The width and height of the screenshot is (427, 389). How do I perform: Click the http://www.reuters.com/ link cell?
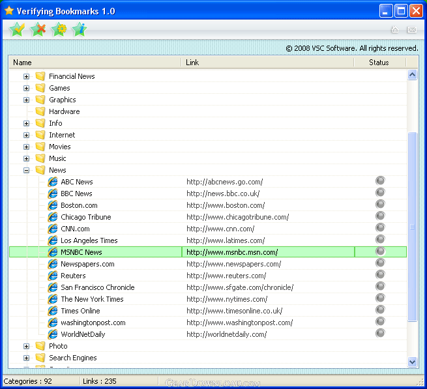(226, 276)
